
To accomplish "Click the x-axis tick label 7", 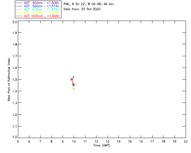I will point(40,141).
